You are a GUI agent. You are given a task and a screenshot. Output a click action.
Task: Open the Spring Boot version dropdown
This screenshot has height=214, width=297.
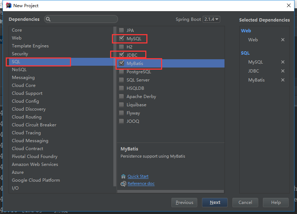211,19
